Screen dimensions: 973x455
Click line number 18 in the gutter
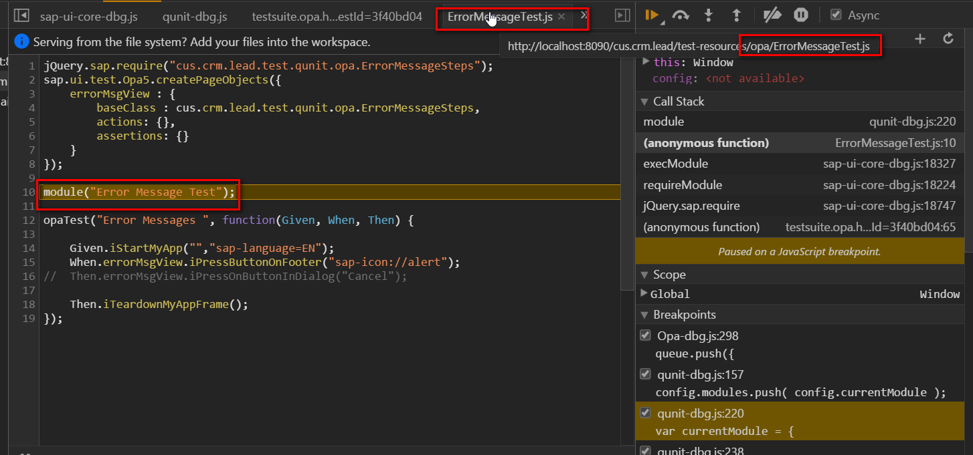28,305
